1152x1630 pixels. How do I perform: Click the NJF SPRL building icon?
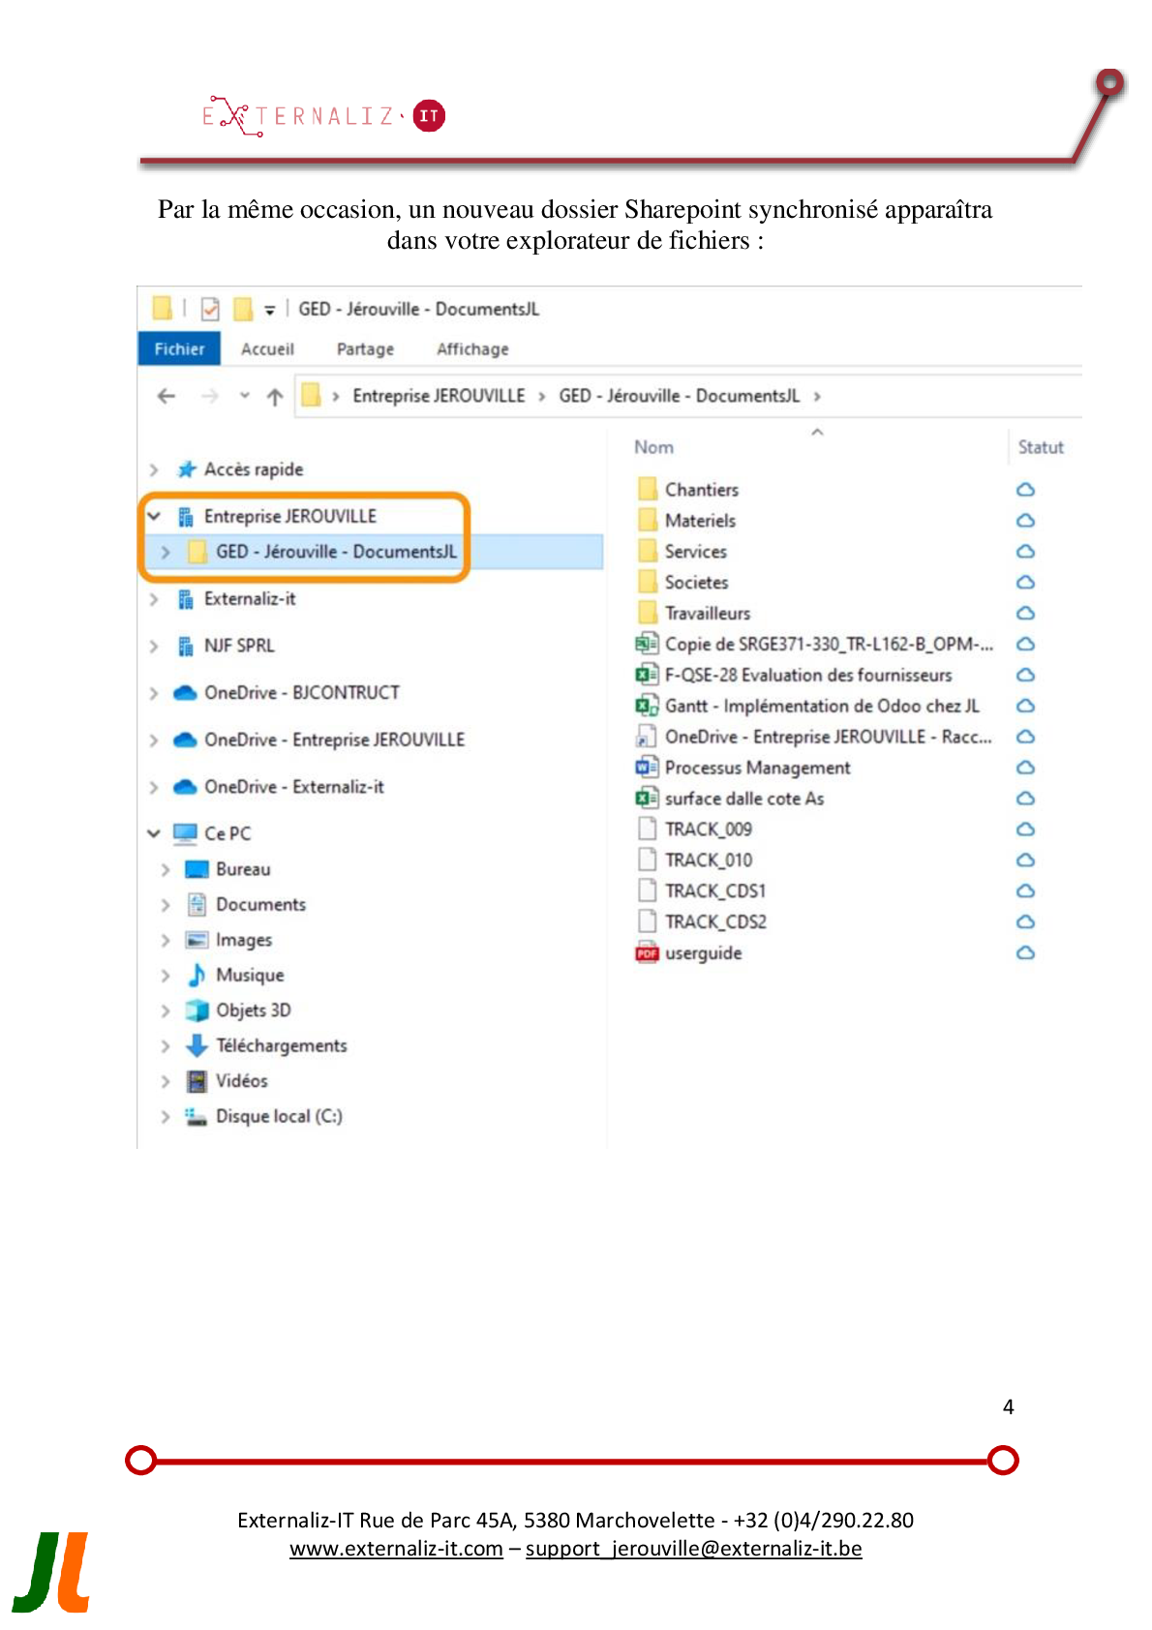coord(186,646)
